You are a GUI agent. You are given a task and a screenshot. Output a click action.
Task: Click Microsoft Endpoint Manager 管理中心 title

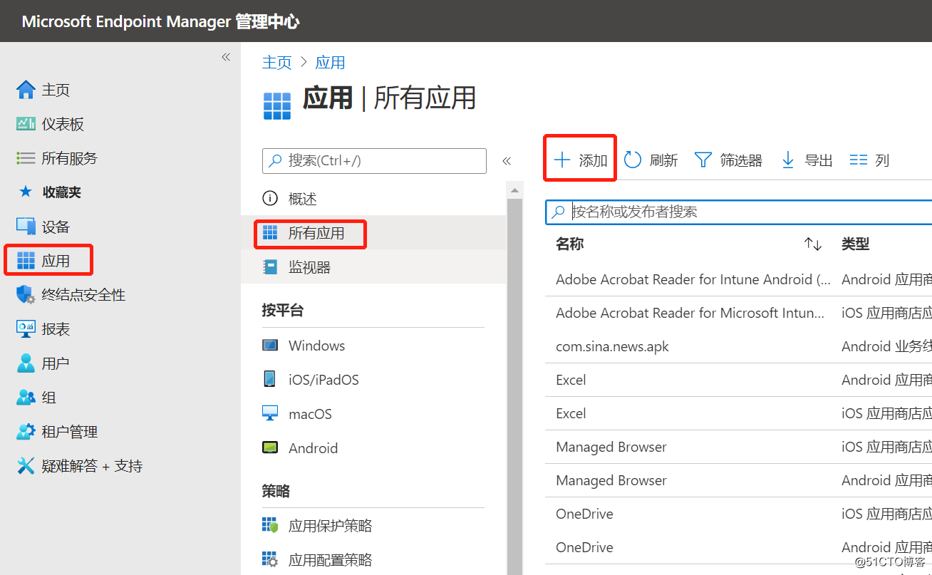[x=161, y=21]
